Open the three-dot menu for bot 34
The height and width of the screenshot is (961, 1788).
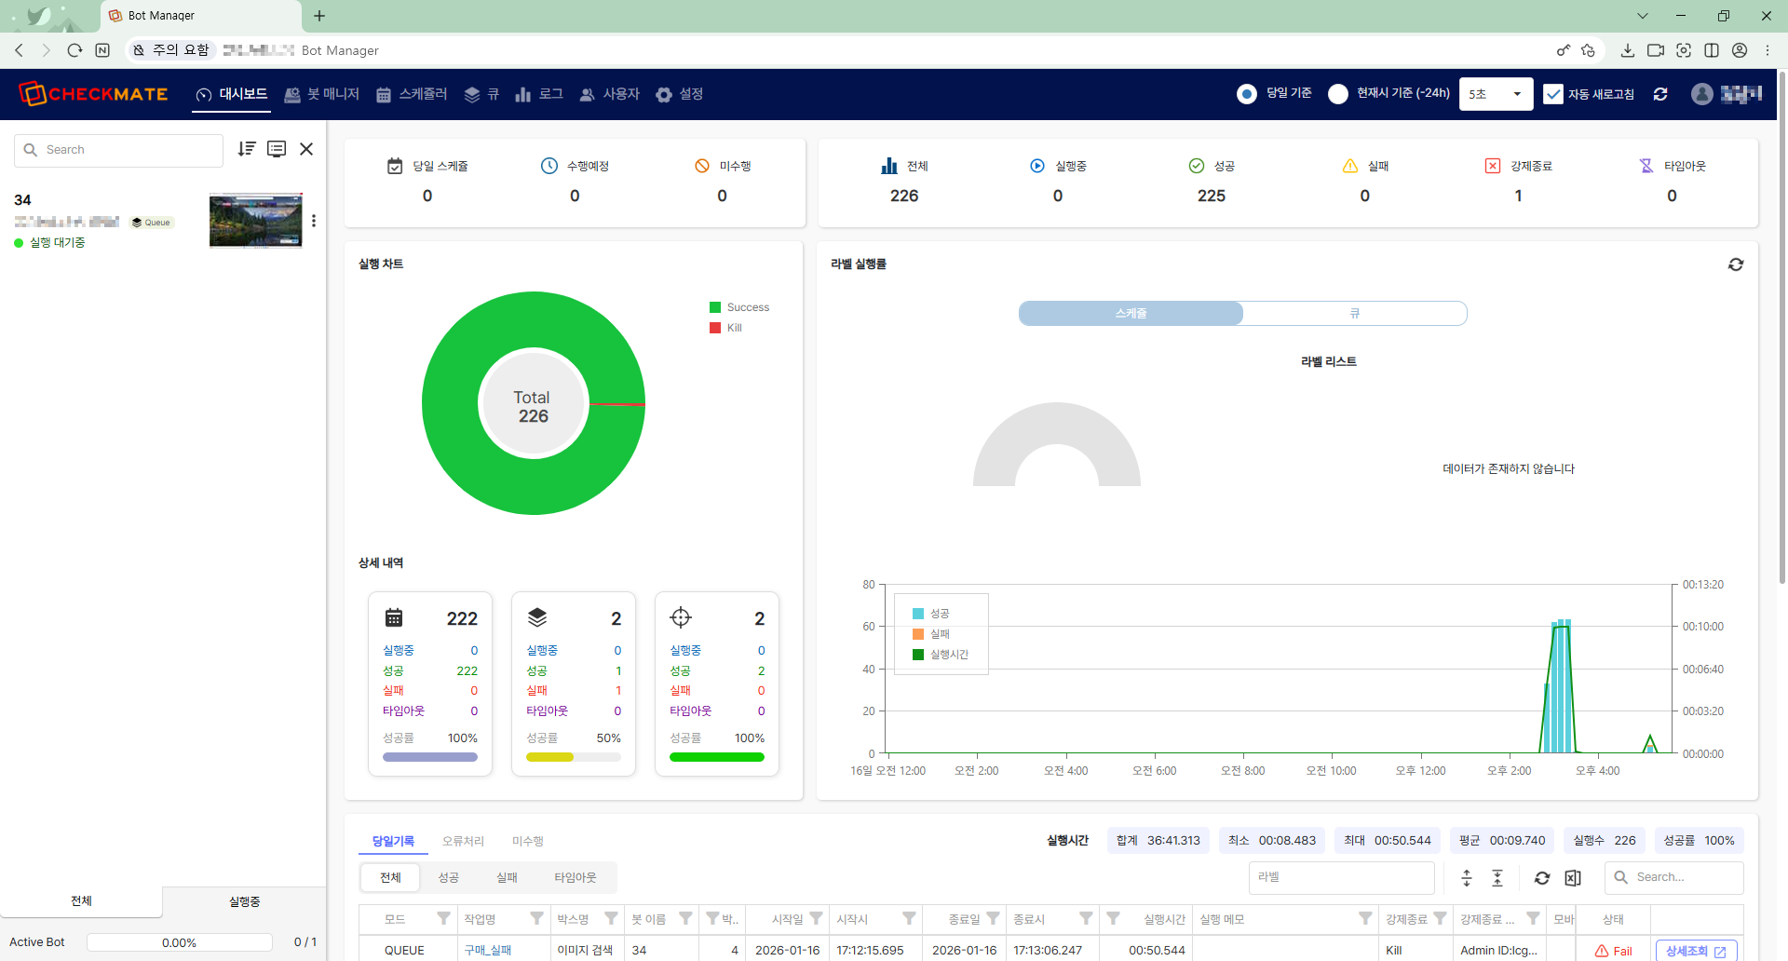pos(314,221)
